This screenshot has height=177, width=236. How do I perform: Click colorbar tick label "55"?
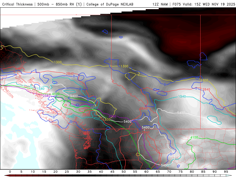135,172
